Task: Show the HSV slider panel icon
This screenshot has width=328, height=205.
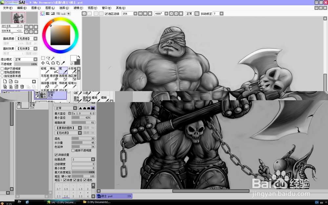Action: [53, 13]
